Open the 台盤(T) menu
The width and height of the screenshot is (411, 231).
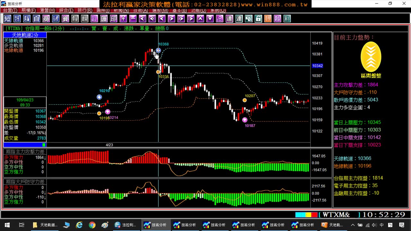[10, 10]
